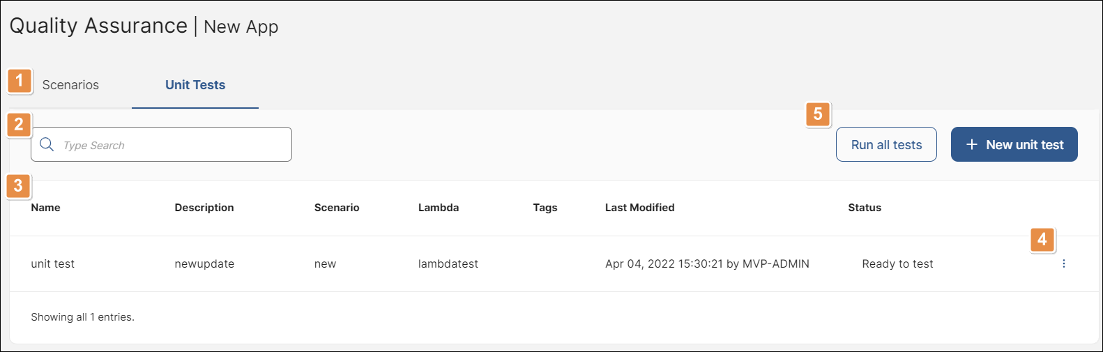This screenshot has width=1103, height=352.
Task: Click the Lambda column header
Action: coord(439,208)
